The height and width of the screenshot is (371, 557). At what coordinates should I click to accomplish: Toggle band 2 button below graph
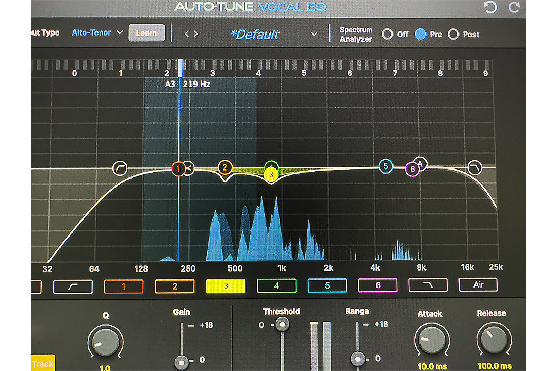(x=175, y=286)
